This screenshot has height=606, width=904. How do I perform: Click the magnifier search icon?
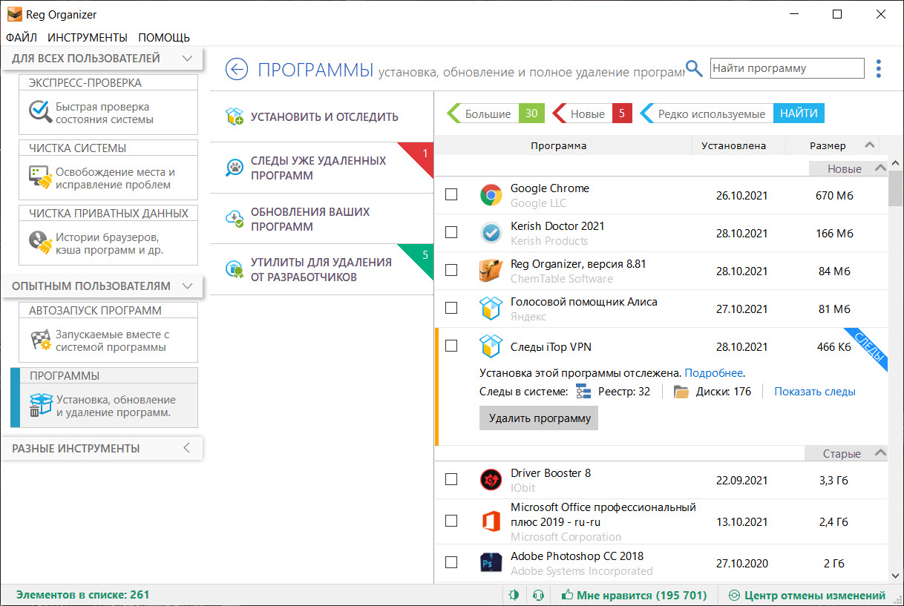tap(694, 69)
